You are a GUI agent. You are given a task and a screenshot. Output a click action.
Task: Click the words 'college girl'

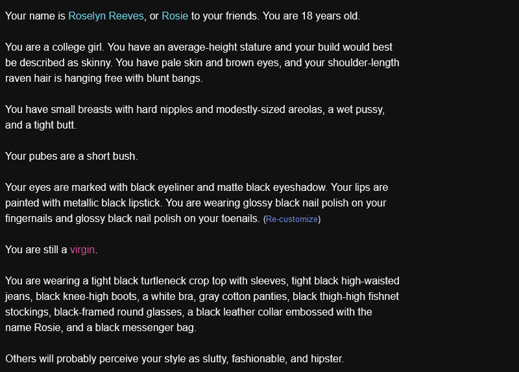pyautogui.click(x=77, y=47)
